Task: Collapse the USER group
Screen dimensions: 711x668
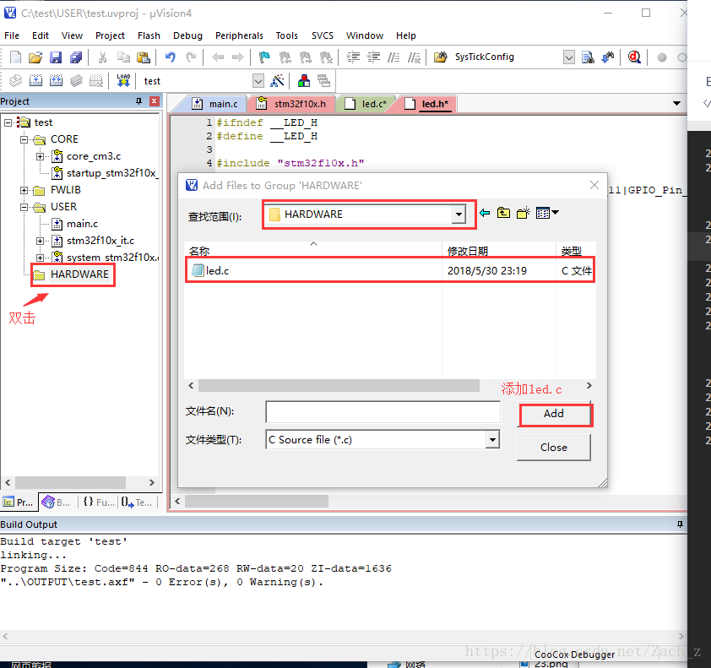Action: pyautogui.click(x=24, y=207)
